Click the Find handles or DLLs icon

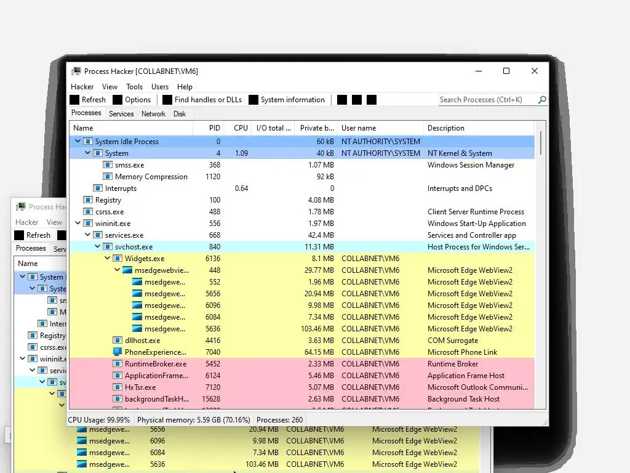(167, 100)
